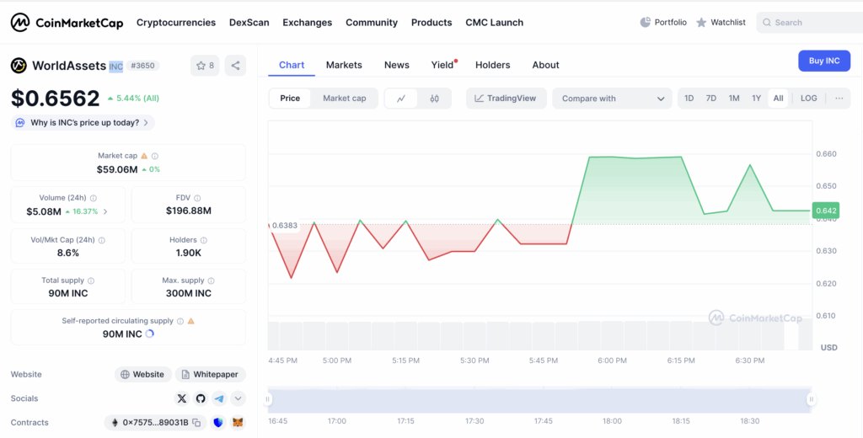Click the share icon beside the star
This screenshot has width=863, height=438.
pos(235,65)
